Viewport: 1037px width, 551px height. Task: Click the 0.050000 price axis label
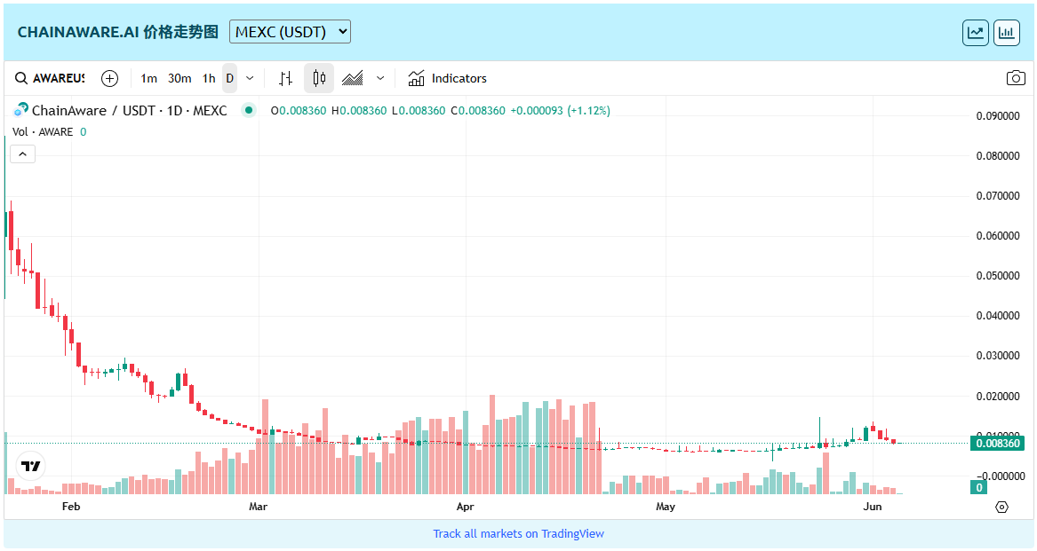tap(997, 276)
